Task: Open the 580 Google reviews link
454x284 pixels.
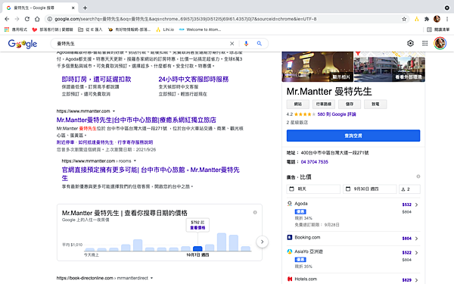Action: [337, 114]
